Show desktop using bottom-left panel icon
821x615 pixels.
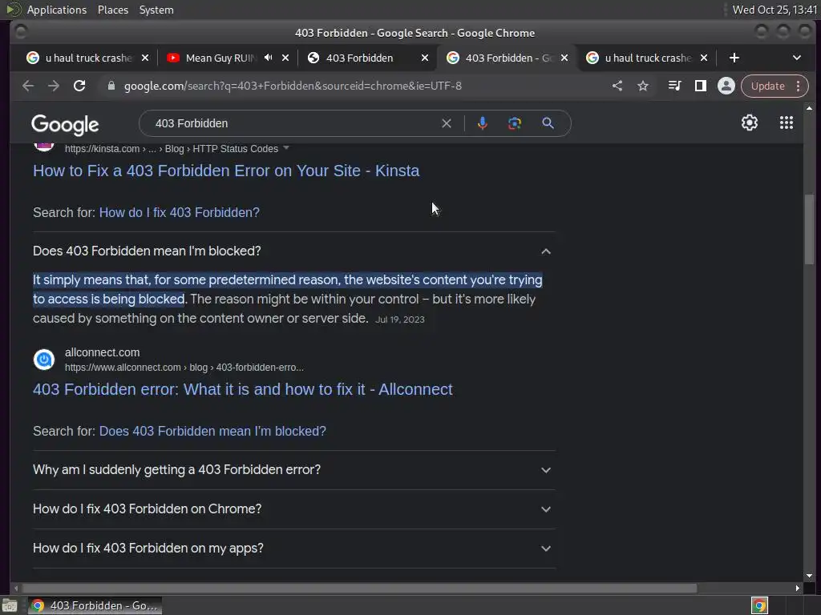pyautogui.click(x=10, y=605)
